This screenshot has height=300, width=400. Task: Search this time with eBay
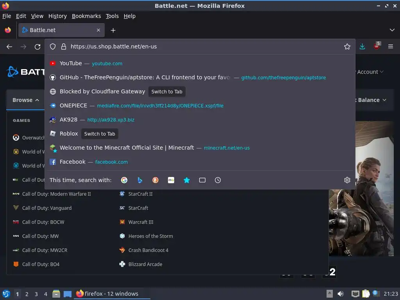point(171,180)
